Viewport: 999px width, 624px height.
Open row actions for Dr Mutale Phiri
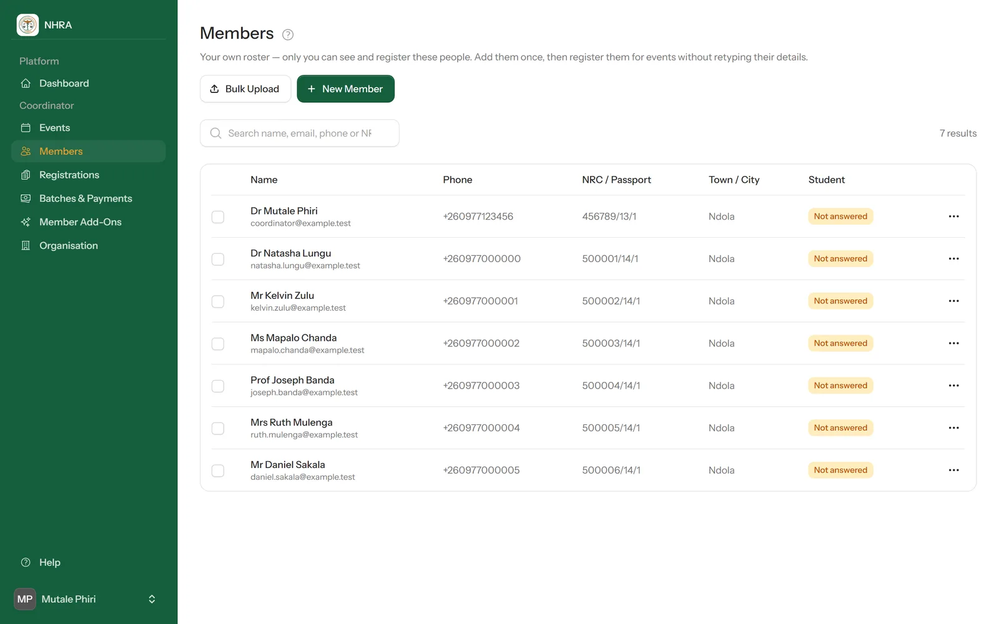(953, 217)
